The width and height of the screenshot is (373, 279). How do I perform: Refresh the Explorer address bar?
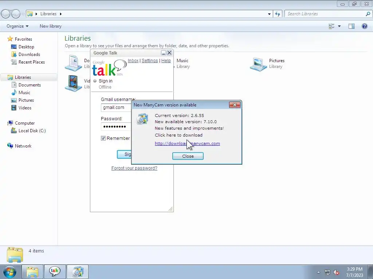[278, 14]
